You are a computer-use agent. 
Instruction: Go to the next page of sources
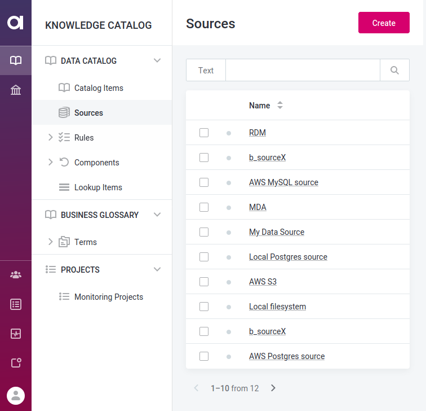pyautogui.click(x=273, y=388)
